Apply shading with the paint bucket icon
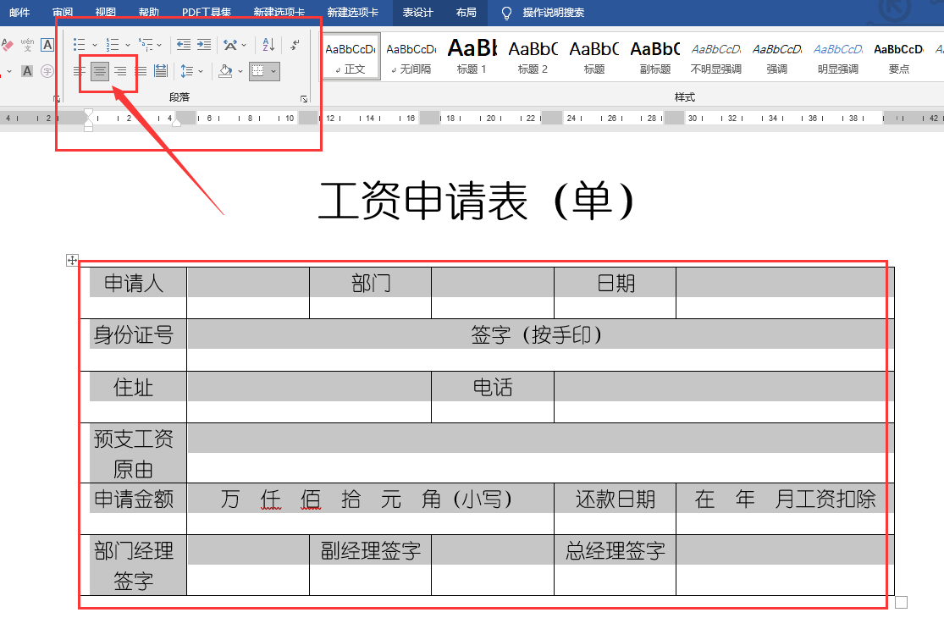The width and height of the screenshot is (944, 640). (x=225, y=70)
